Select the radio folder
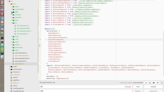Viewport: 164px width, 92px height. click(x=16, y=39)
